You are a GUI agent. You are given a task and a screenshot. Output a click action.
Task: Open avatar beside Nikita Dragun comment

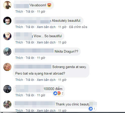click(7, 52)
